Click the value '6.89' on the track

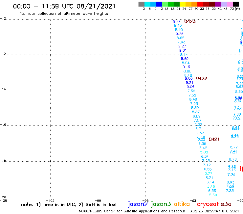pos(196,116)
